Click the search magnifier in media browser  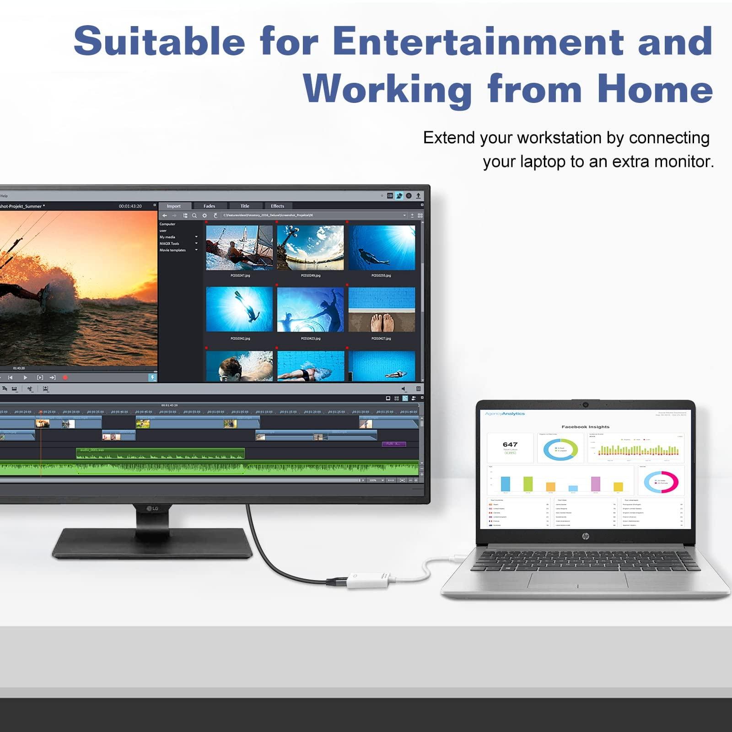pos(194,215)
